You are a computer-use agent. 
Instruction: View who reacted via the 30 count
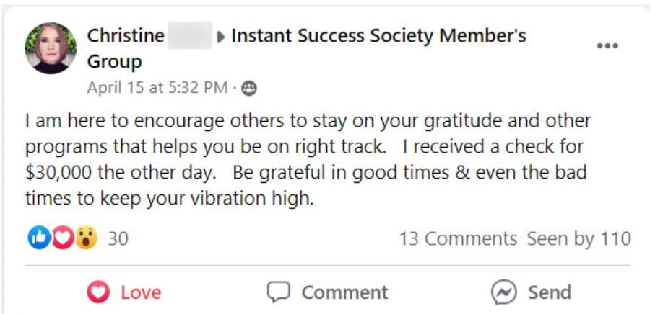point(118,238)
